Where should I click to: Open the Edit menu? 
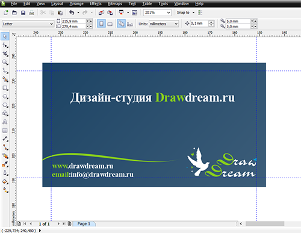(26, 4)
